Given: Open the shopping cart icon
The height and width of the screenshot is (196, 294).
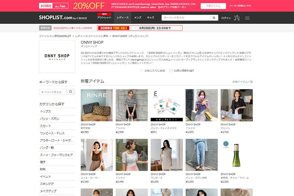Looking at the screenshot, I should coord(237,18).
